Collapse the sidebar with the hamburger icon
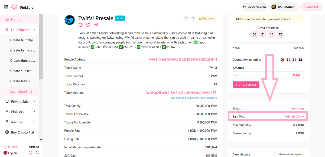Image resolution: width=325 pixels, height=157 pixels. [x=6, y=7]
